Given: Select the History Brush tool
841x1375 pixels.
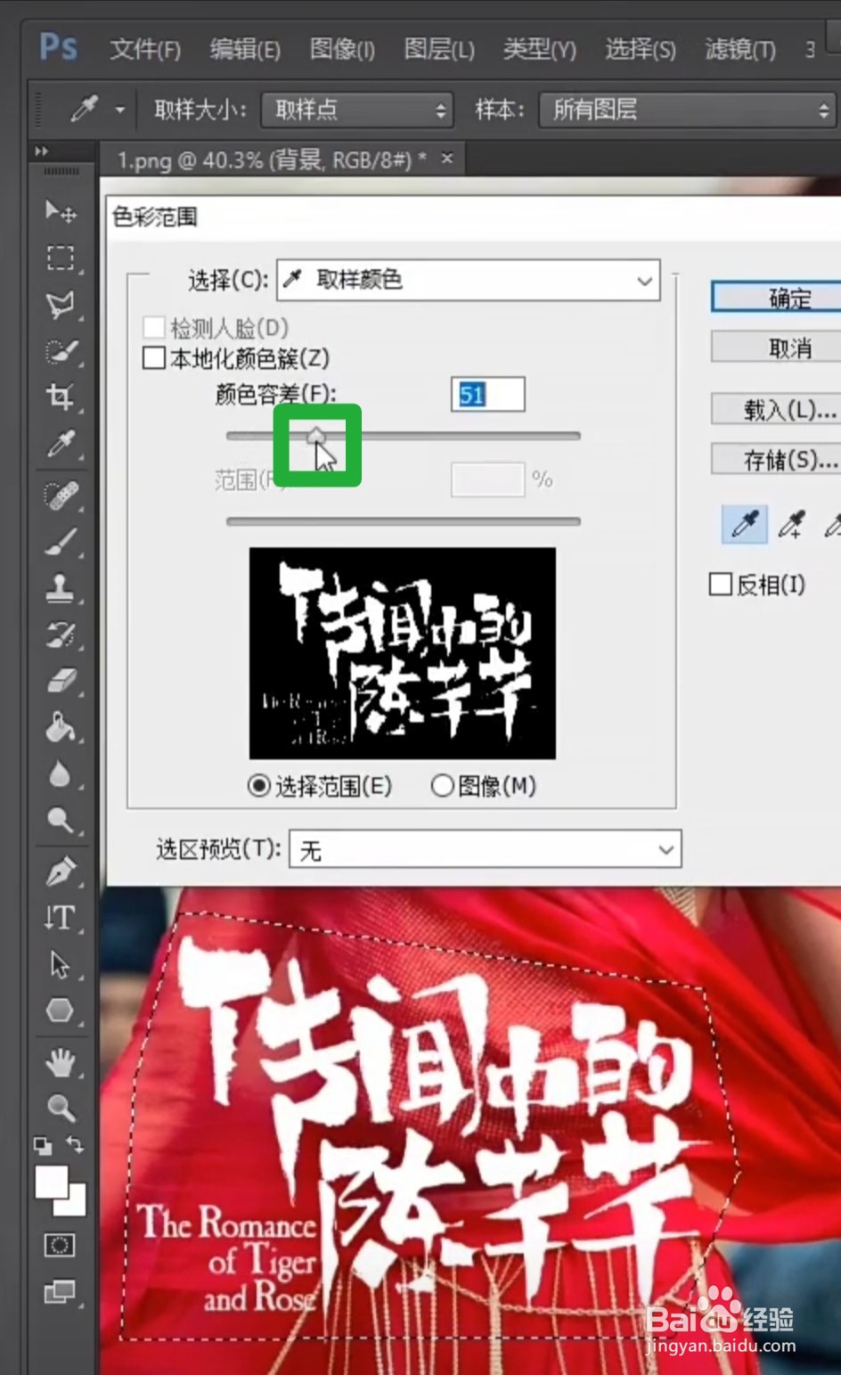Looking at the screenshot, I should coord(61,634).
